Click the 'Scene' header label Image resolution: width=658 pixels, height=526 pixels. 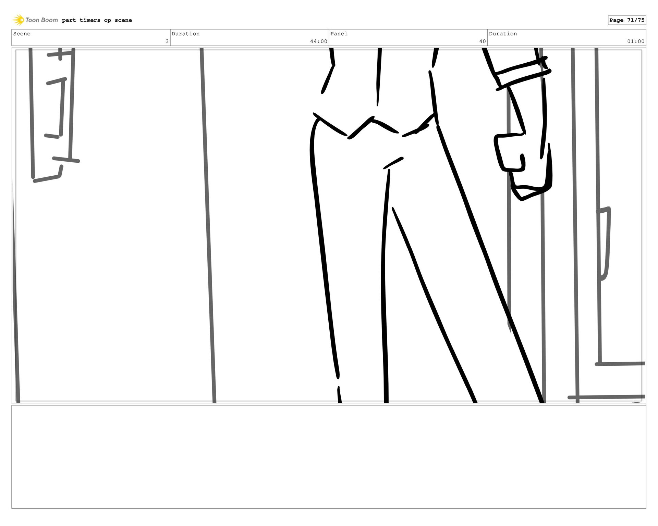click(x=22, y=34)
